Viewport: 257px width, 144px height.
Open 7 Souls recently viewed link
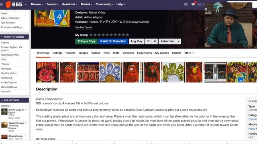pos(5,64)
